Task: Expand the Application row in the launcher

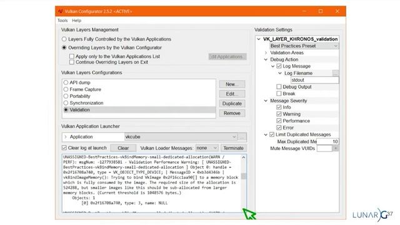Action: 66,137
